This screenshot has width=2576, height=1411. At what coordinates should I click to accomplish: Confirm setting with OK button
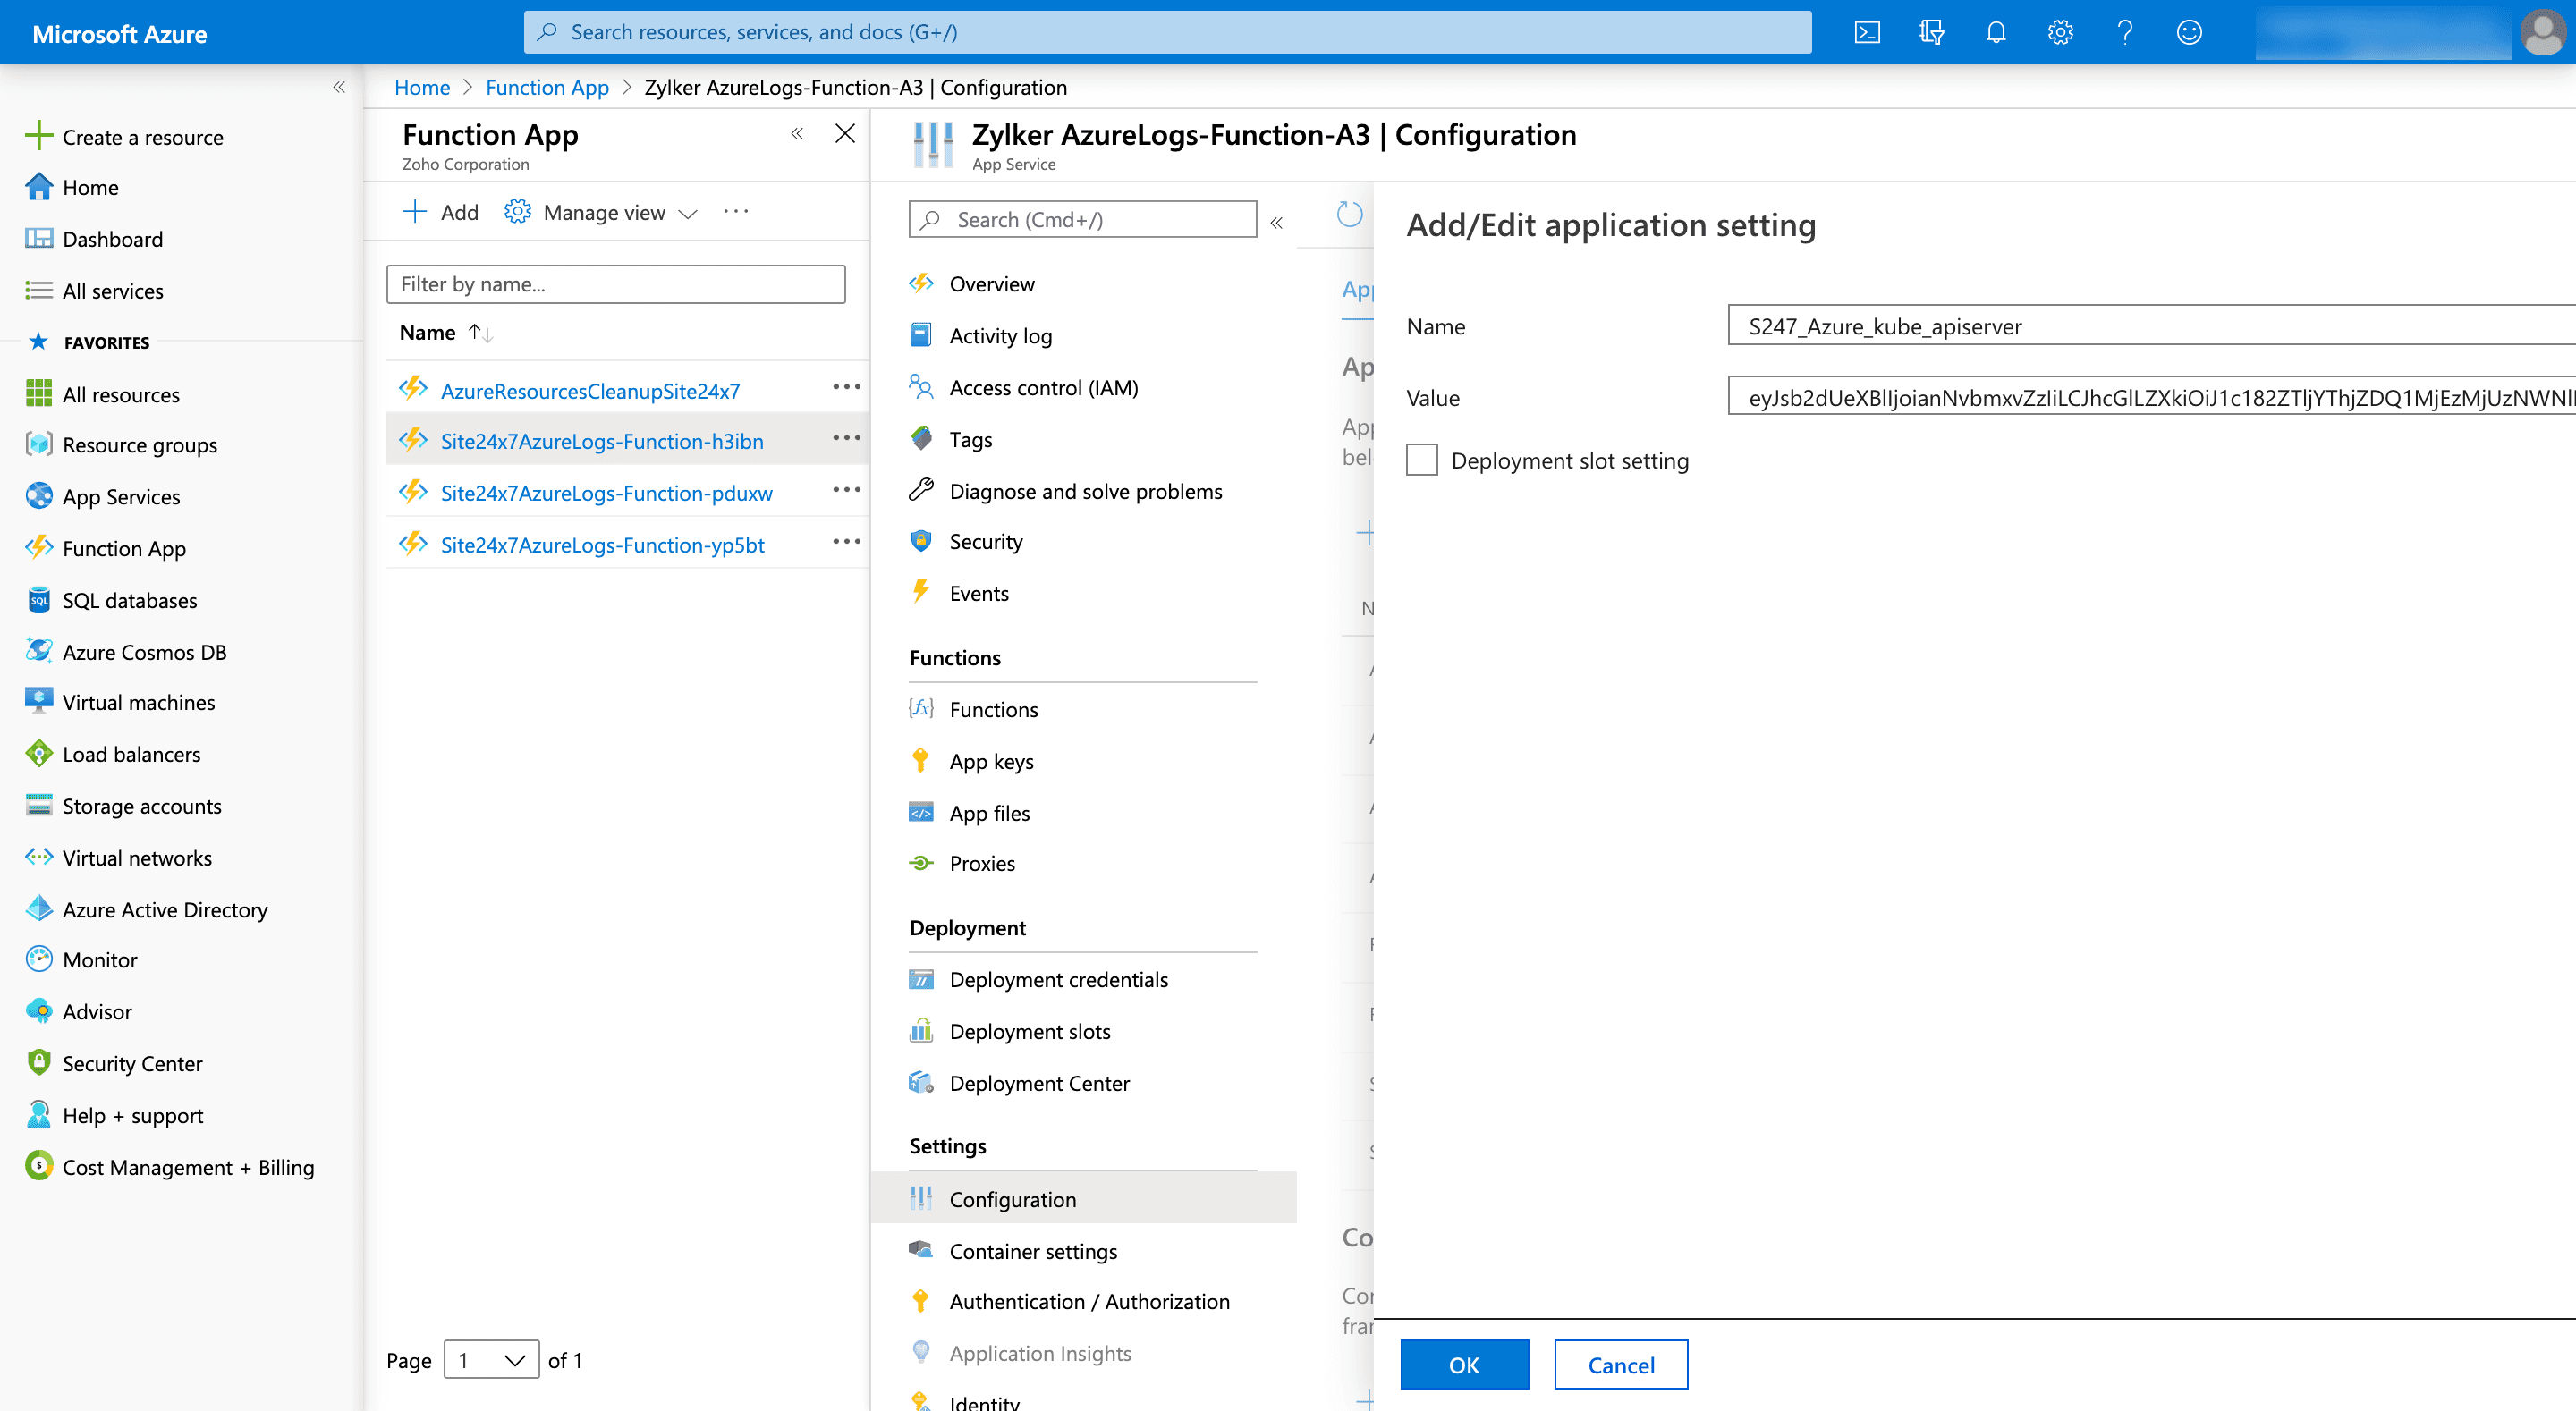pyautogui.click(x=1464, y=1364)
